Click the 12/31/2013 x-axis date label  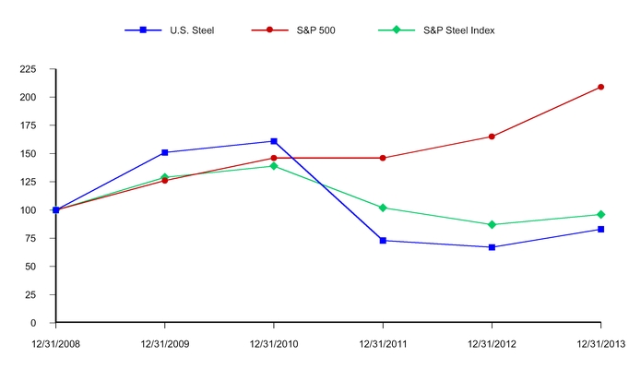600,345
